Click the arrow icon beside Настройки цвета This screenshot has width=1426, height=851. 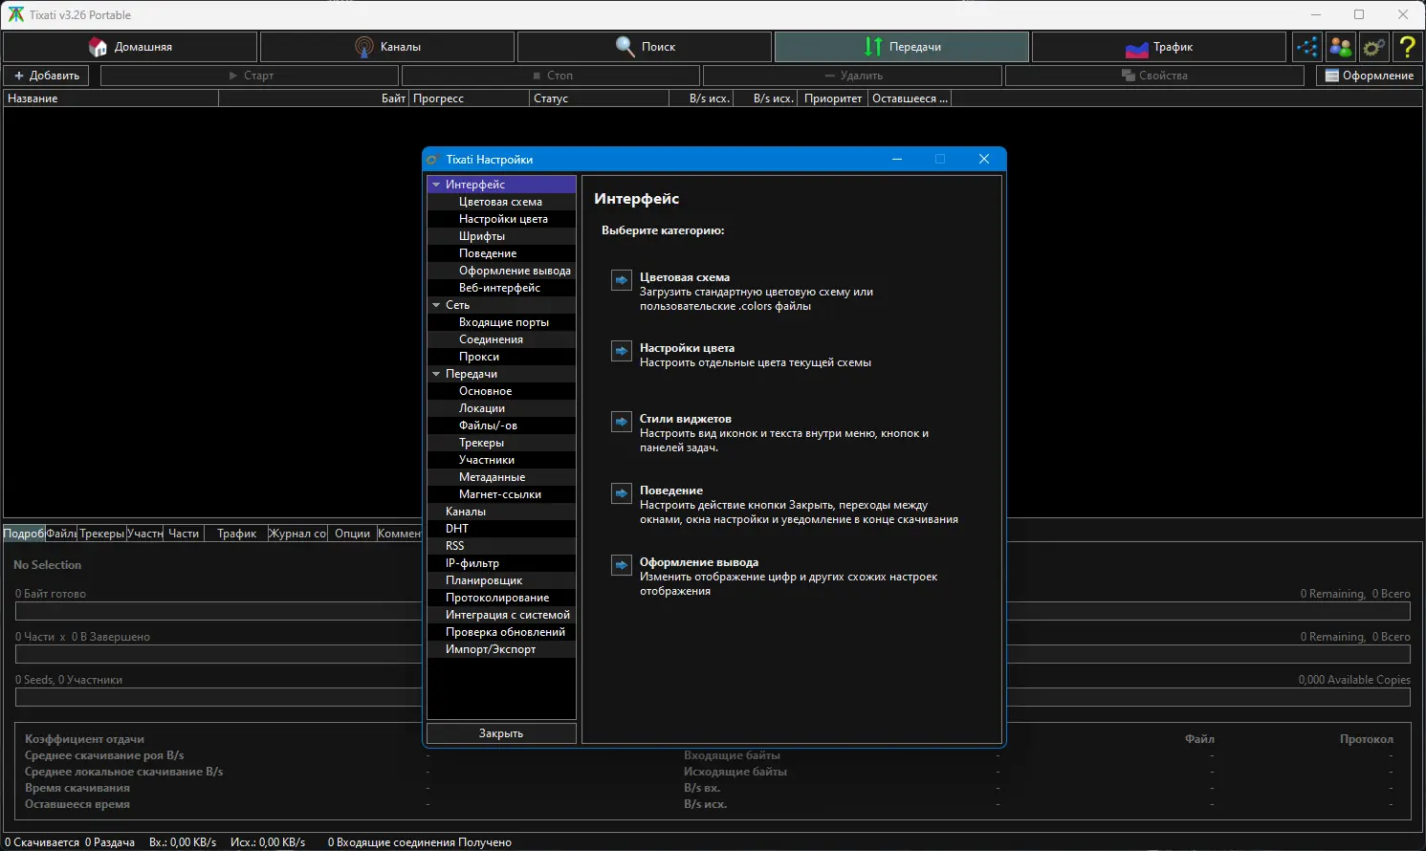[622, 351]
